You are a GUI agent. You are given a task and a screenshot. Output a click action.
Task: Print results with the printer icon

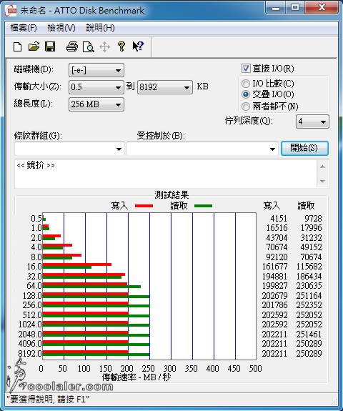coord(71,47)
